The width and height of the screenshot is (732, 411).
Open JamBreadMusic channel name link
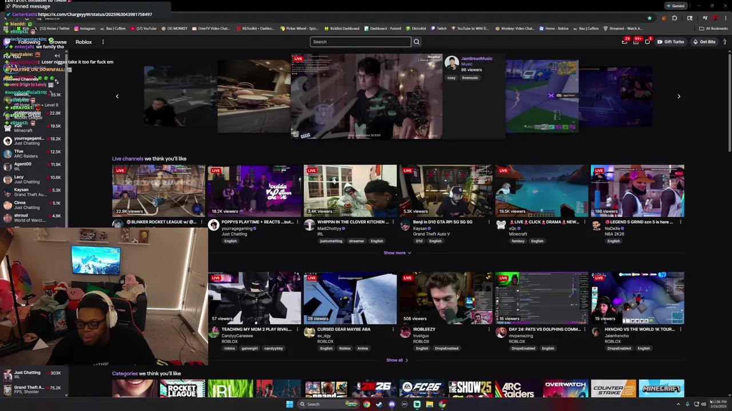[476, 59]
